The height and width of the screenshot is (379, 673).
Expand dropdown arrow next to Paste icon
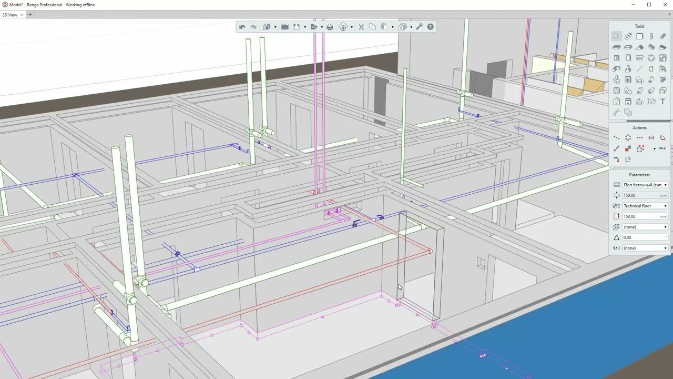point(392,27)
